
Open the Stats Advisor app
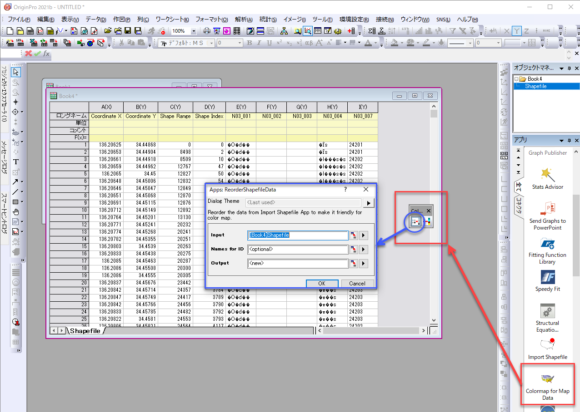(x=548, y=178)
